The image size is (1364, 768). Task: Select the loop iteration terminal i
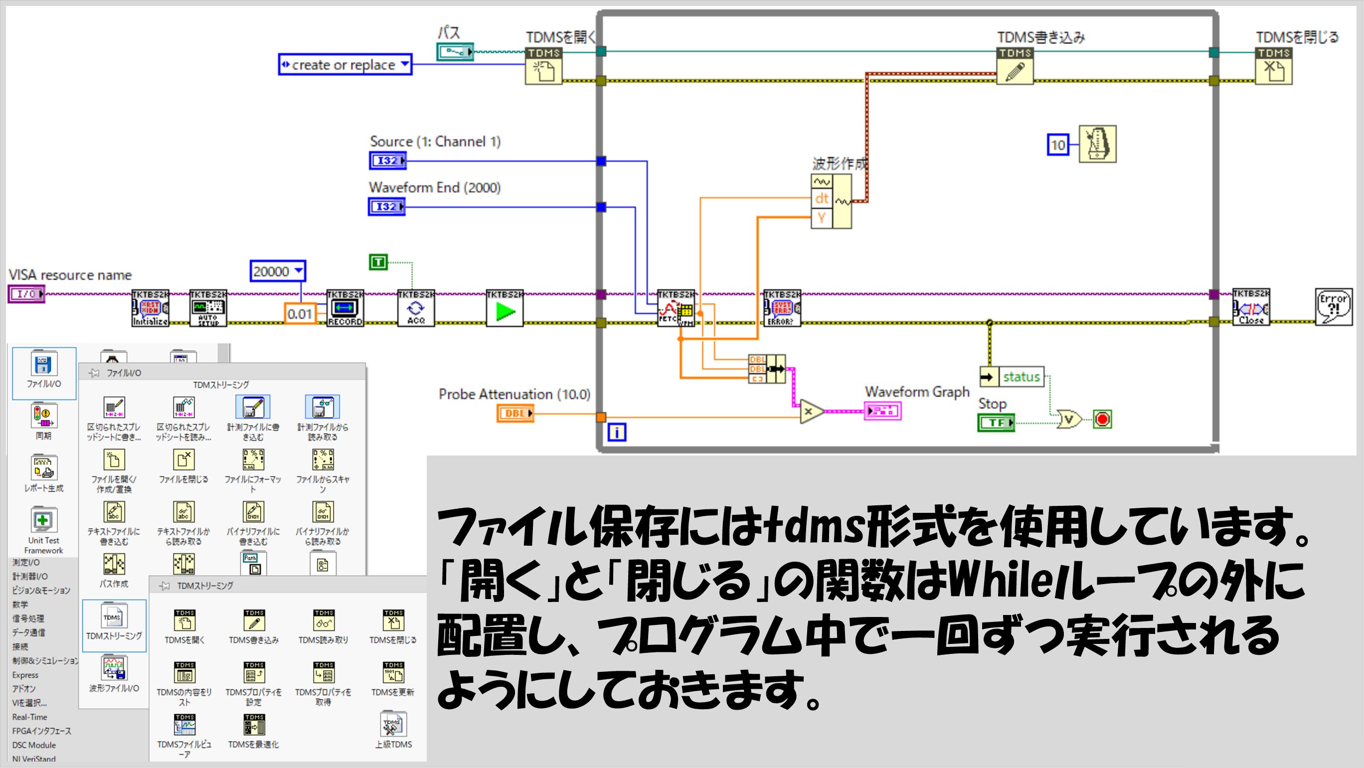(x=617, y=433)
